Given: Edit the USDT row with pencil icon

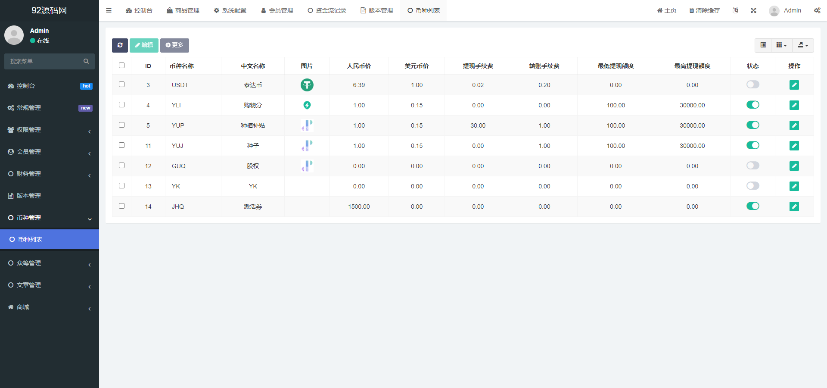Looking at the screenshot, I should point(794,85).
